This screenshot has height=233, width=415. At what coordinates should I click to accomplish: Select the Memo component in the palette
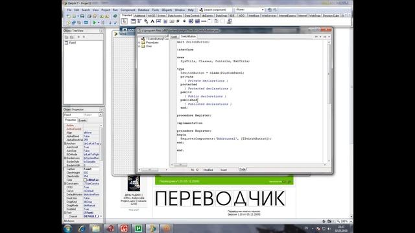click(x=165, y=21)
